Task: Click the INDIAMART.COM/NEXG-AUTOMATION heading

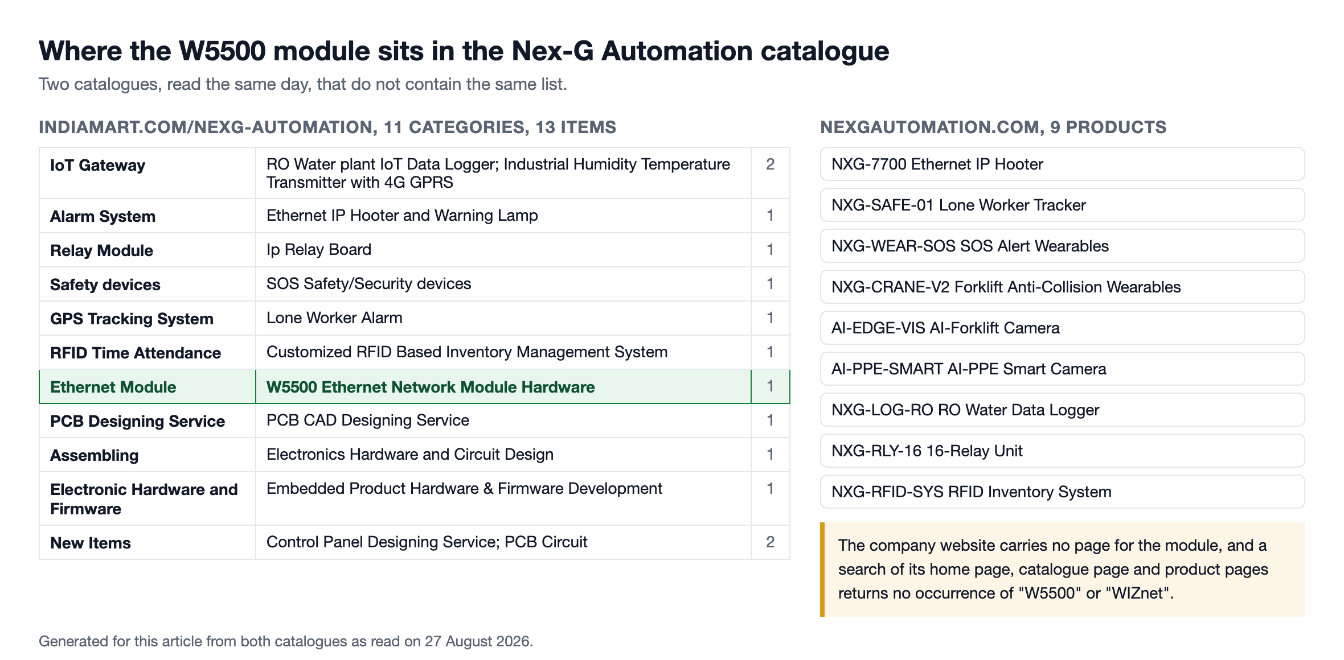Action: click(x=327, y=127)
